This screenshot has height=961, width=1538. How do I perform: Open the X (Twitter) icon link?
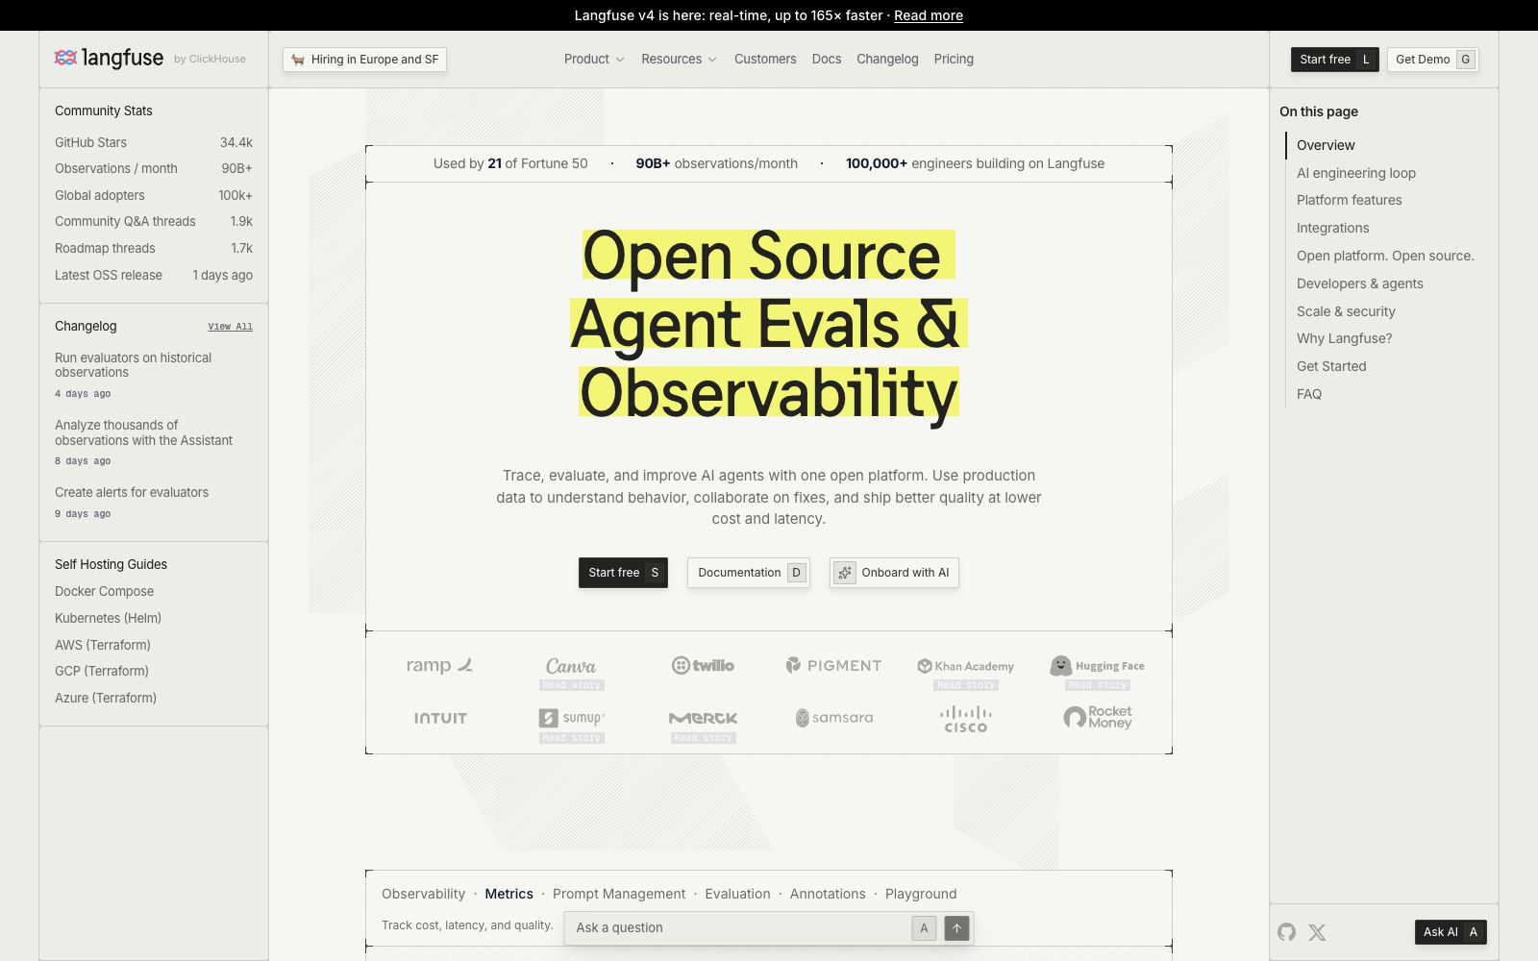pyautogui.click(x=1317, y=932)
